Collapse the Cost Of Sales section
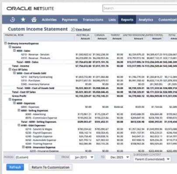Screen dimensions: 177x174 pos(10,69)
